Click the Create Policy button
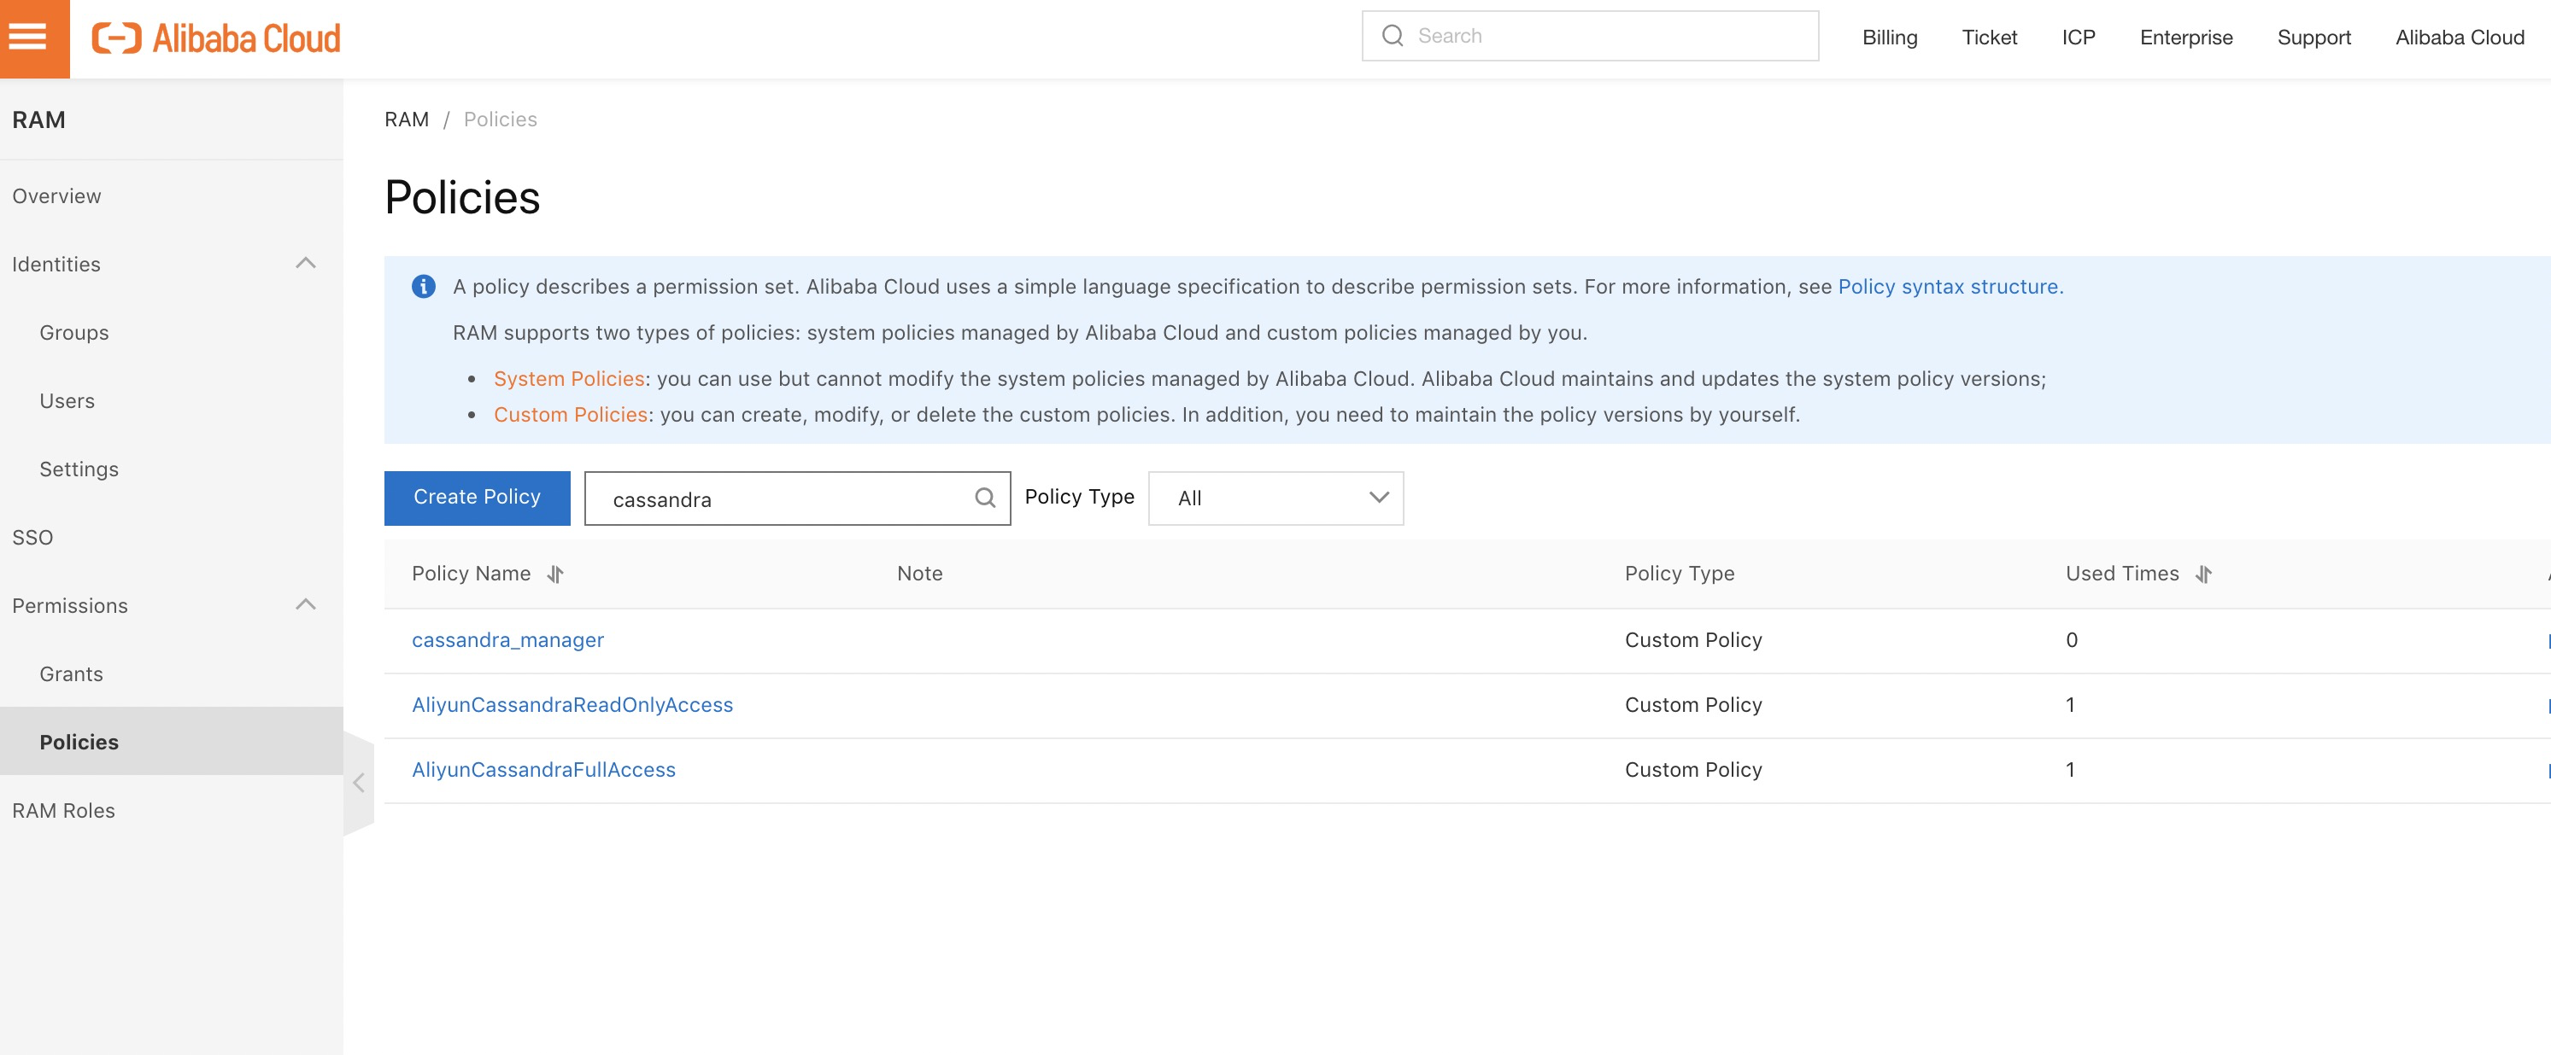2551x1055 pixels. (x=477, y=497)
